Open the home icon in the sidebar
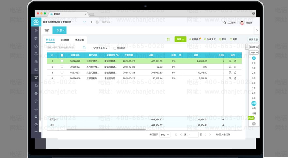Viewport: 288px width, 158px height. click(x=36, y=30)
